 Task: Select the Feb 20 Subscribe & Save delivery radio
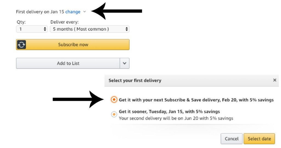click(114, 100)
